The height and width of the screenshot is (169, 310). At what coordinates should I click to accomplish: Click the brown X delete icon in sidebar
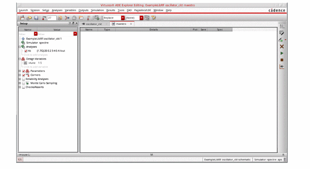tap(282, 46)
